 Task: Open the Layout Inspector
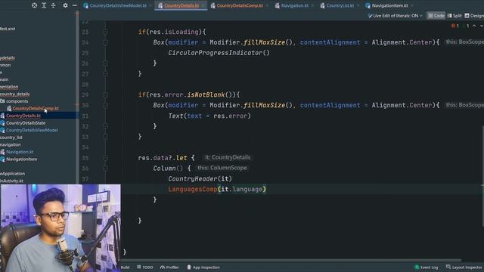[464, 267]
